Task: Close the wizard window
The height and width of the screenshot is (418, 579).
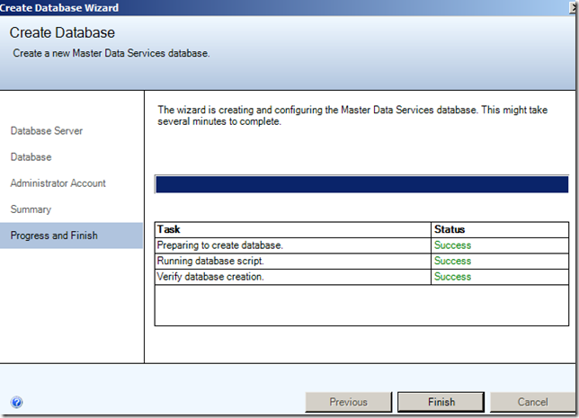Action: pyautogui.click(x=574, y=7)
